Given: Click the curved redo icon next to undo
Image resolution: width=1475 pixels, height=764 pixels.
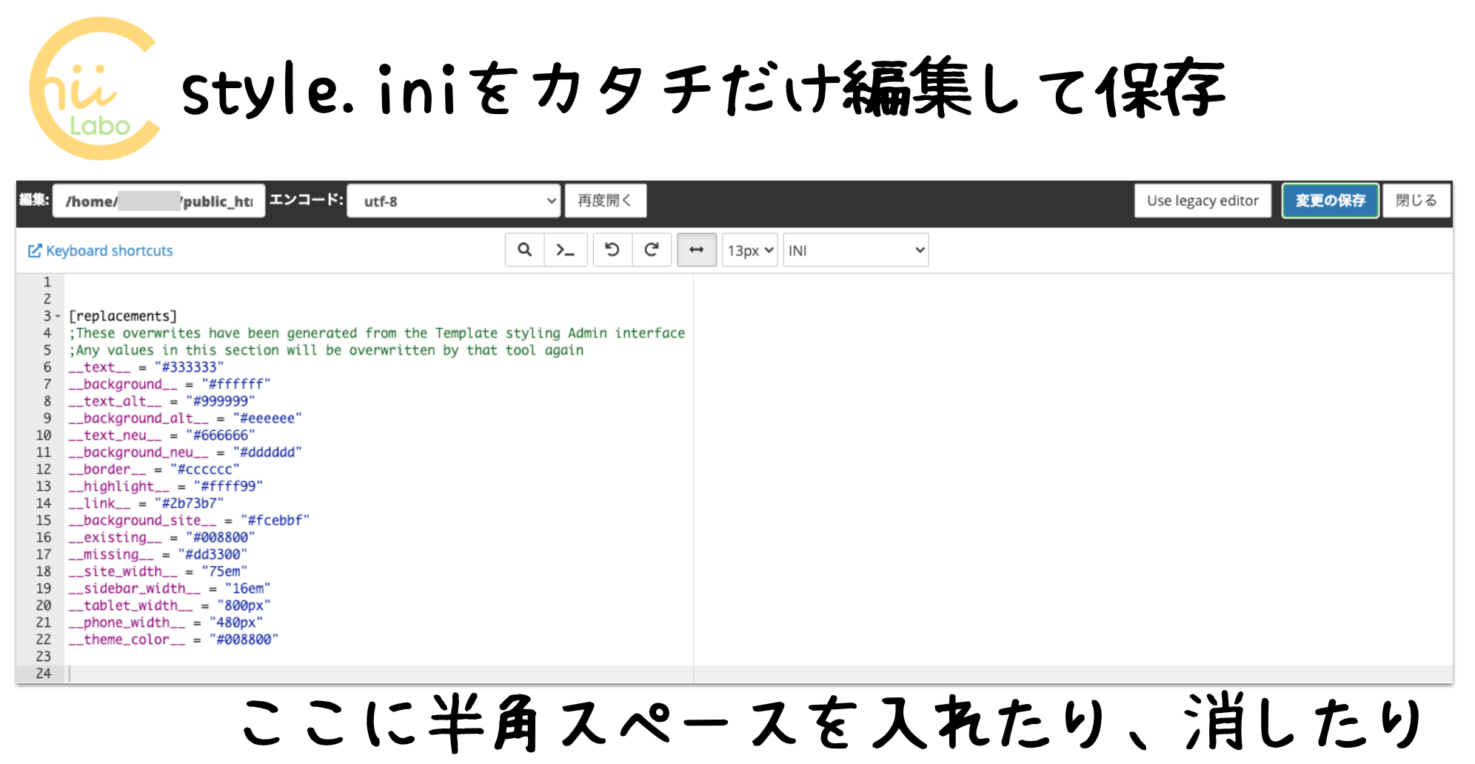Looking at the screenshot, I should [x=651, y=249].
